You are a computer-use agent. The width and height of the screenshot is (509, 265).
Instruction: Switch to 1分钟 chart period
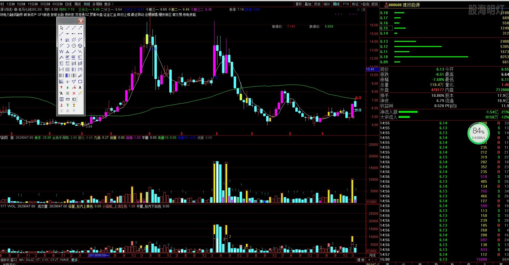click(x=11, y=4)
